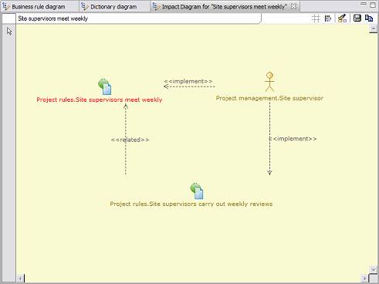This screenshot has width=379, height=284.
Task: Click the Project management.Site supervisor label
Action: pyautogui.click(x=269, y=98)
